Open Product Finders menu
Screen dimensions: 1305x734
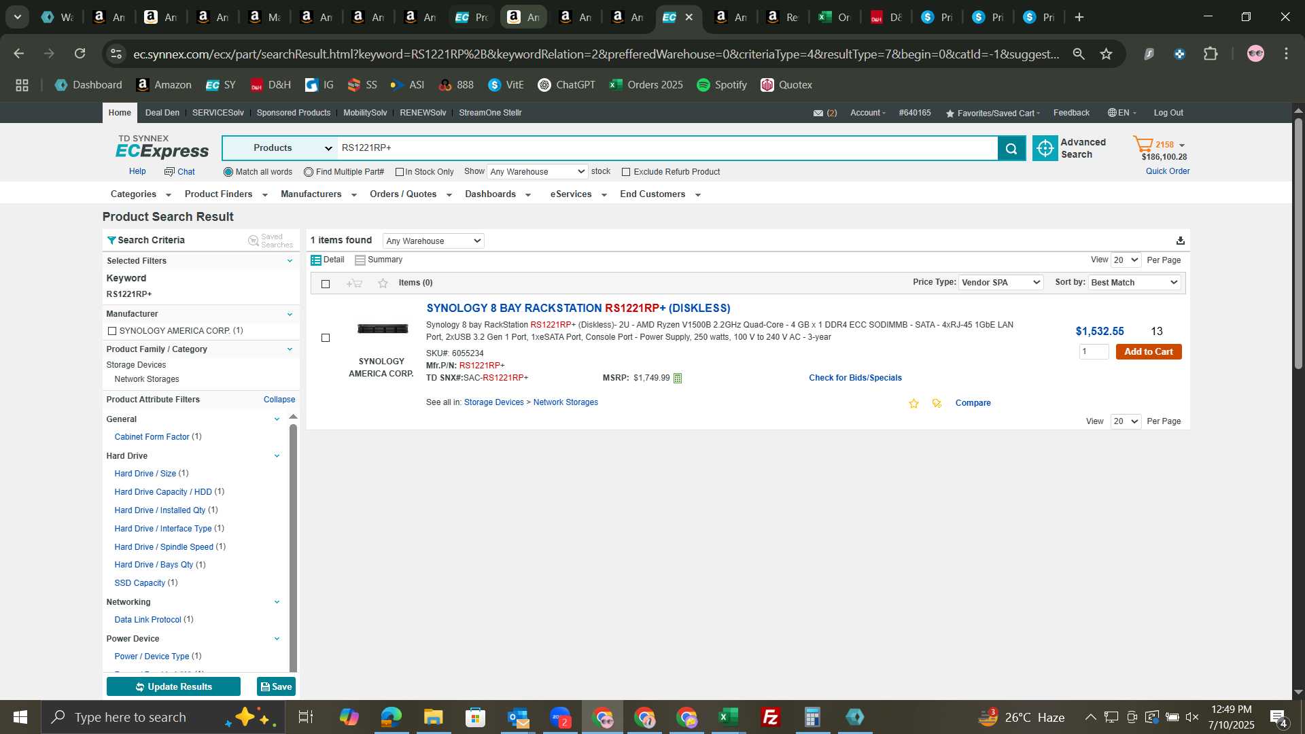click(x=226, y=194)
